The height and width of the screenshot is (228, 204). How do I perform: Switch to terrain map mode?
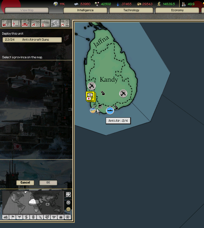coord(6,217)
